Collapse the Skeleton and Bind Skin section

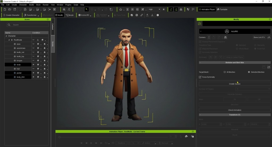[x=200, y=62]
